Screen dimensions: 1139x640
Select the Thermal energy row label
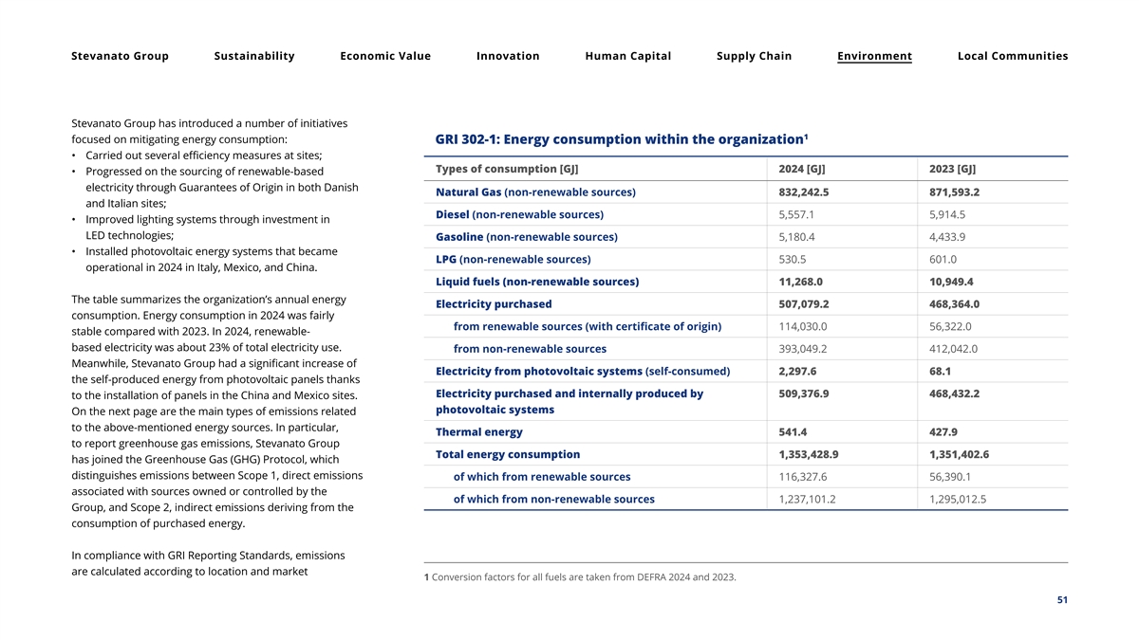pyautogui.click(x=478, y=432)
